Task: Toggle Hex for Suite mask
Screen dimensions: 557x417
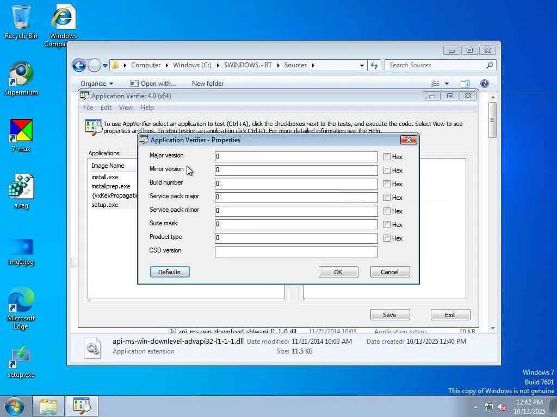Action: [x=387, y=224]
